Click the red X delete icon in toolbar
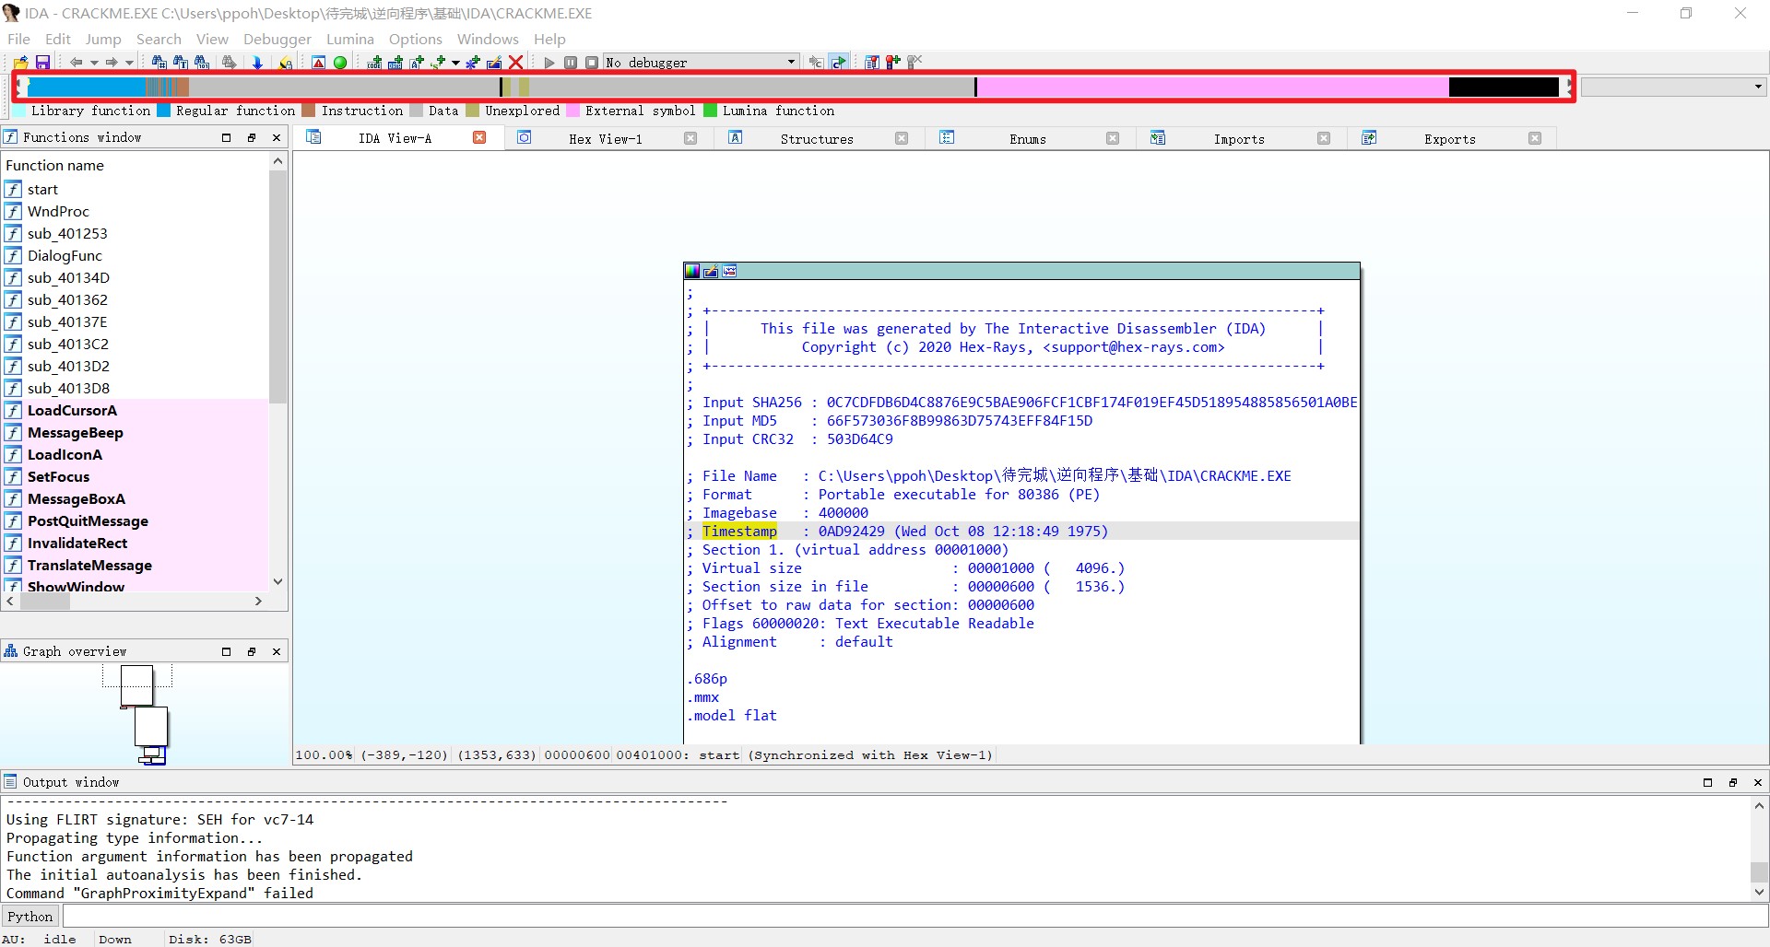 (516, 63)
